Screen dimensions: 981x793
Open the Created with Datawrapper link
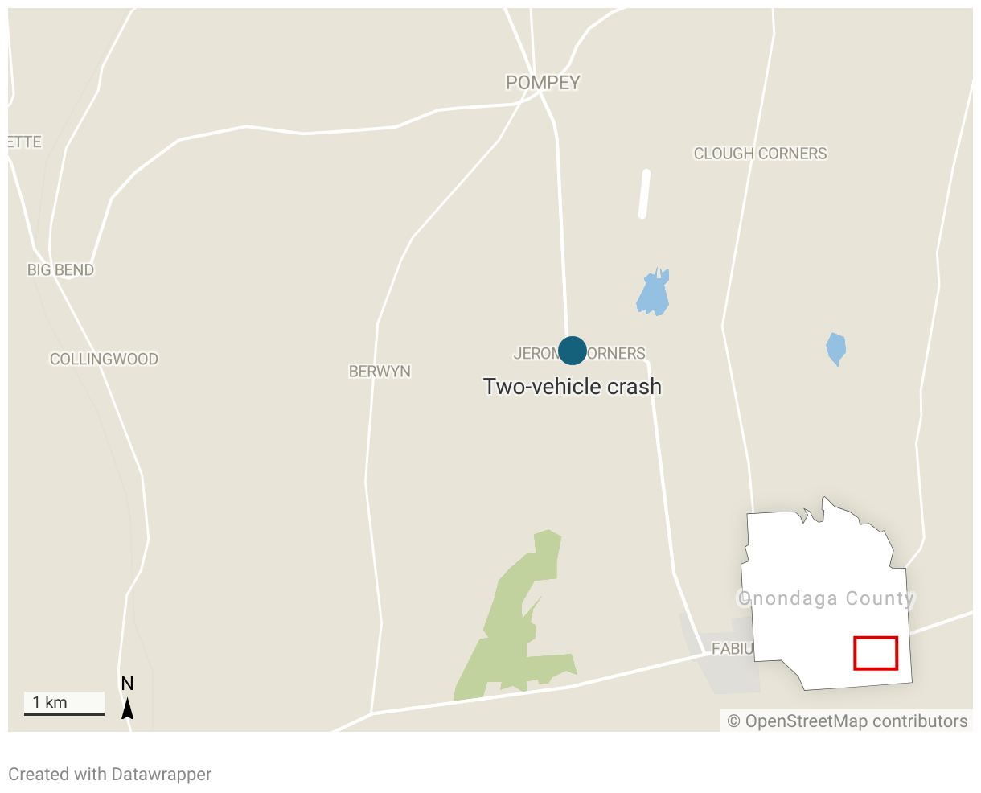110,775
